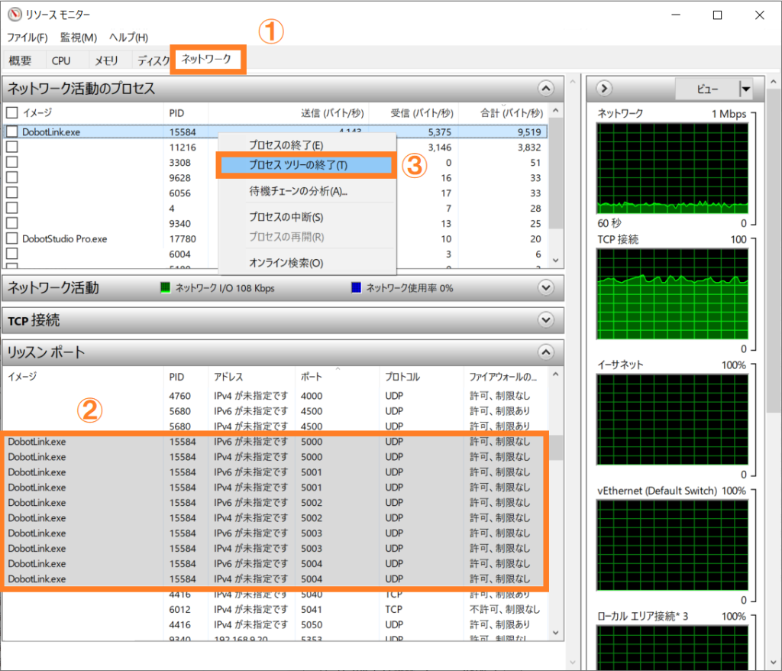Screen dimensions: 782x671
Task: Select the DobotLink.exe IPv6 port 5002 row
Action: 274,503
